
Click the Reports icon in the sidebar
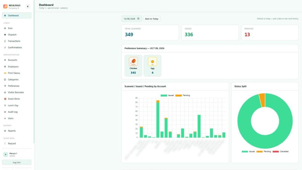[5, 131]
